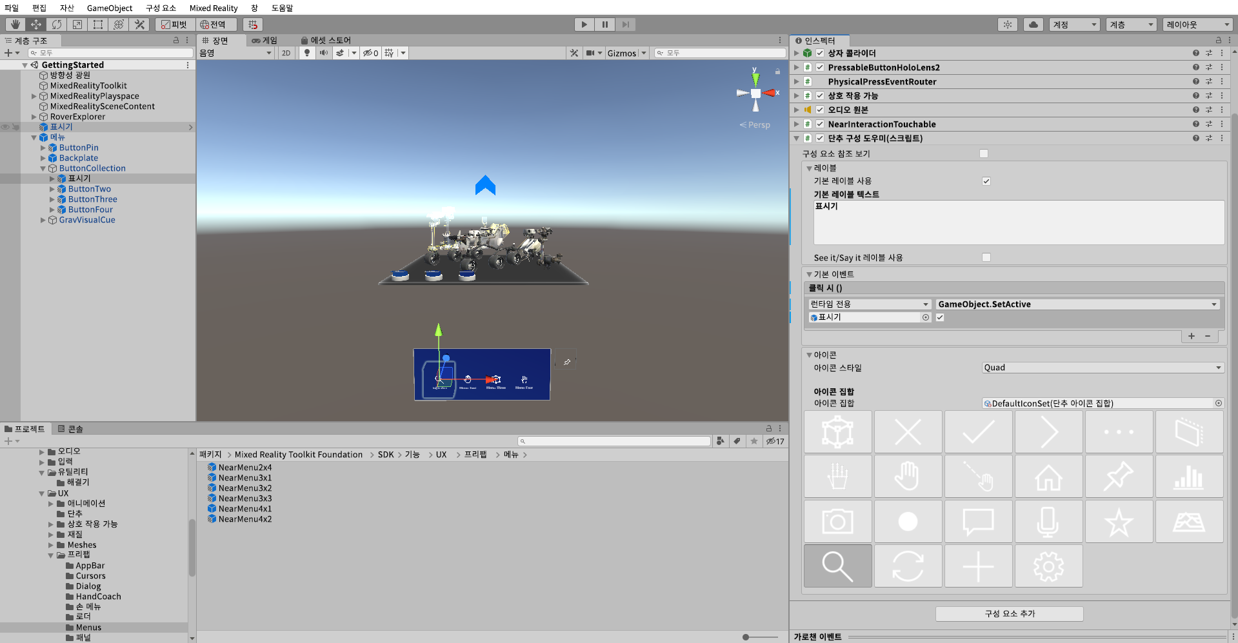The height and width of the screenshot is (643, 1238).
Task: Enable 구성 요소 참조 보기 checkbox
Action: pos(984,153)
